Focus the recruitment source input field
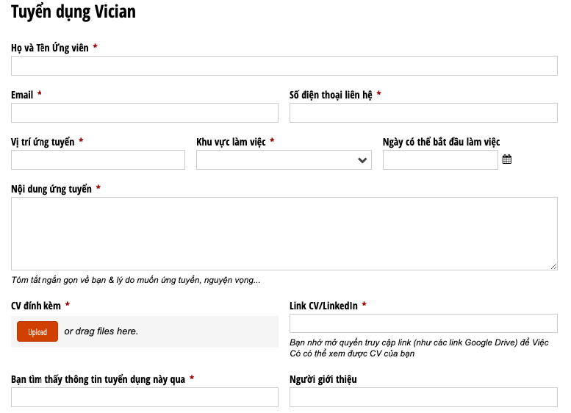 pos(145,398)
